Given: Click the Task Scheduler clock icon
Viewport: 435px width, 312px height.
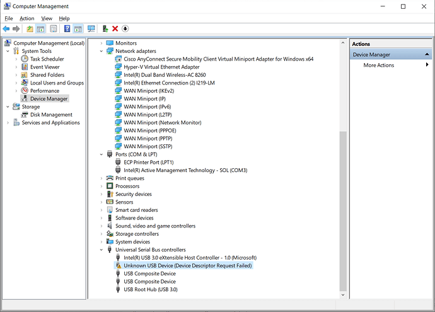Looking at the screenshot, I should pos(25,59).
